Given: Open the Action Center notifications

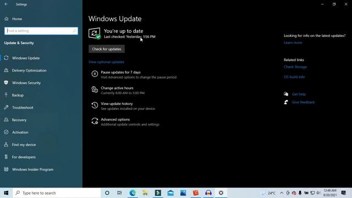Looking at the screenshot, I should [343, 193].
